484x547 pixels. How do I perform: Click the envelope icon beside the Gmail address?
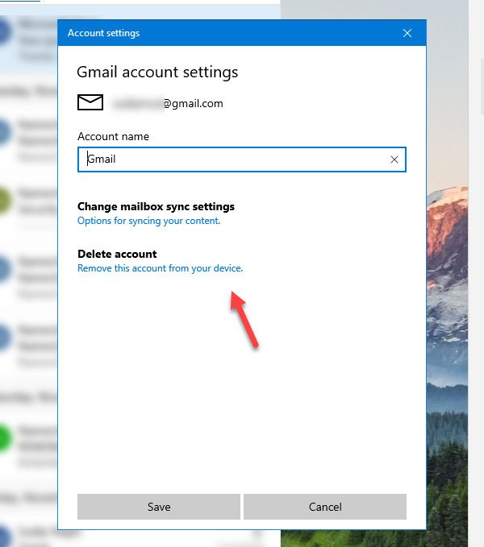click(90, 102)
